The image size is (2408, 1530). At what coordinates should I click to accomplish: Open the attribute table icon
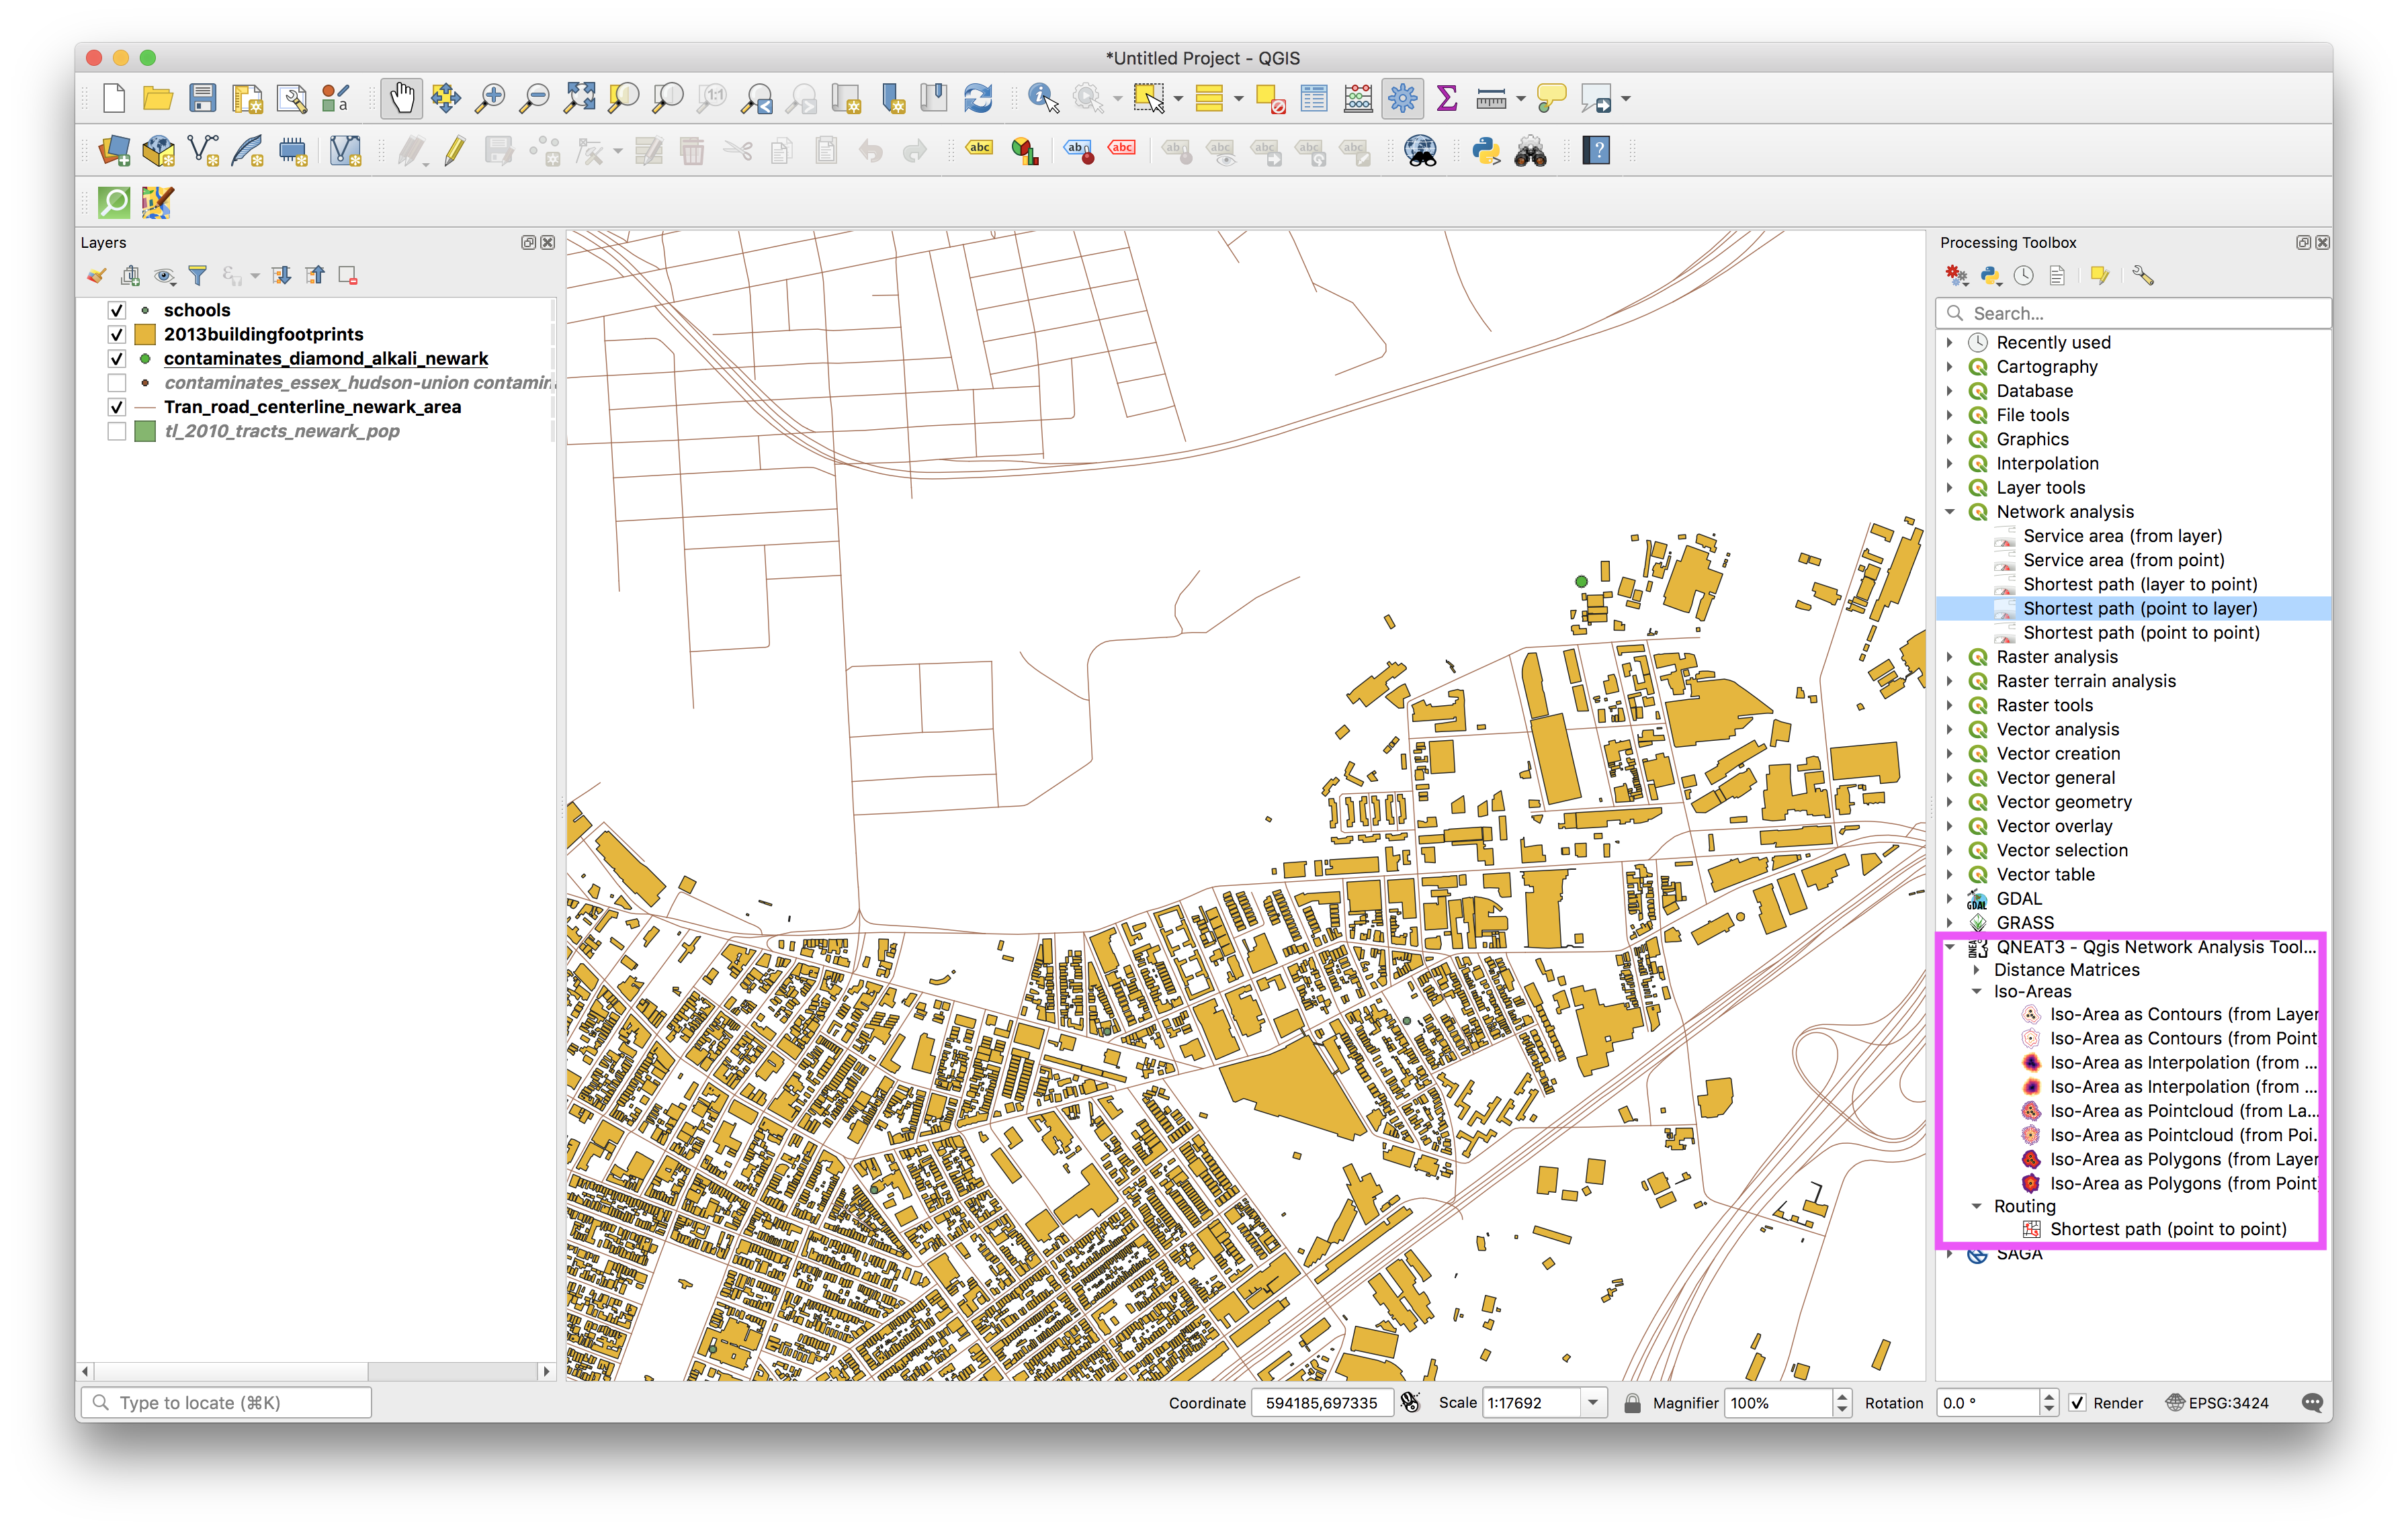point(1314,98)
